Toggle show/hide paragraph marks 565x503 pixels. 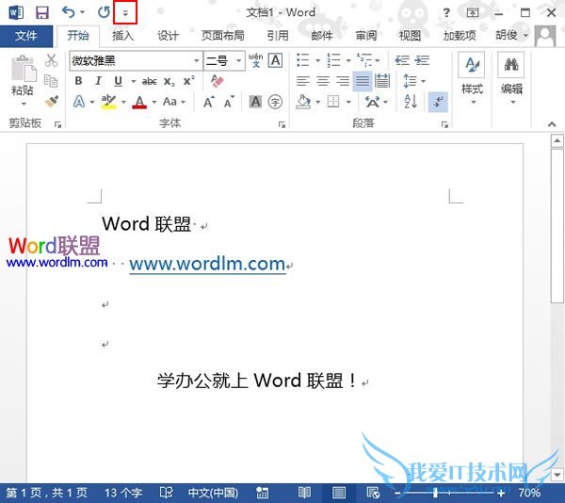(438, 102)
